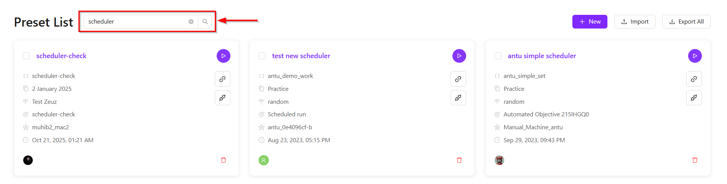Play the antu simple scheduler preset
This screenshot has width=727, height=184.
(x=695, y=56)
